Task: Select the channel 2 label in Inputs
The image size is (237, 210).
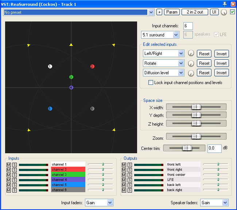Action: [68, 169]
